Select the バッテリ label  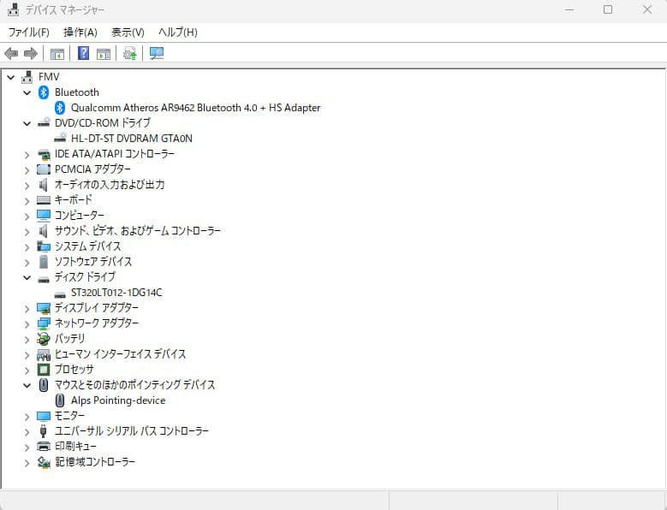point(69,339)
